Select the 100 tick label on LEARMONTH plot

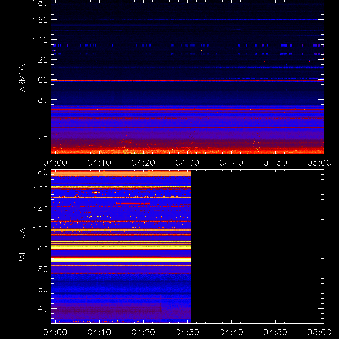[x=40, y=80]
